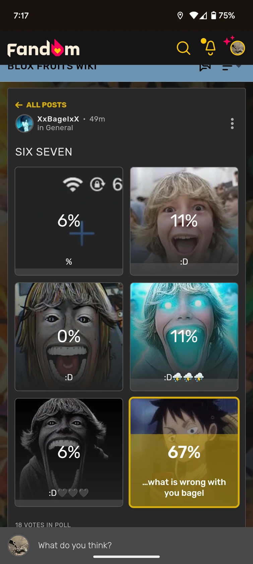
Task: Select the 6% wifi screenshot poll option
Action: coord(69,221)
